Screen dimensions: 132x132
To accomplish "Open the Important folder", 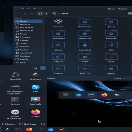I will pos(85,46).
